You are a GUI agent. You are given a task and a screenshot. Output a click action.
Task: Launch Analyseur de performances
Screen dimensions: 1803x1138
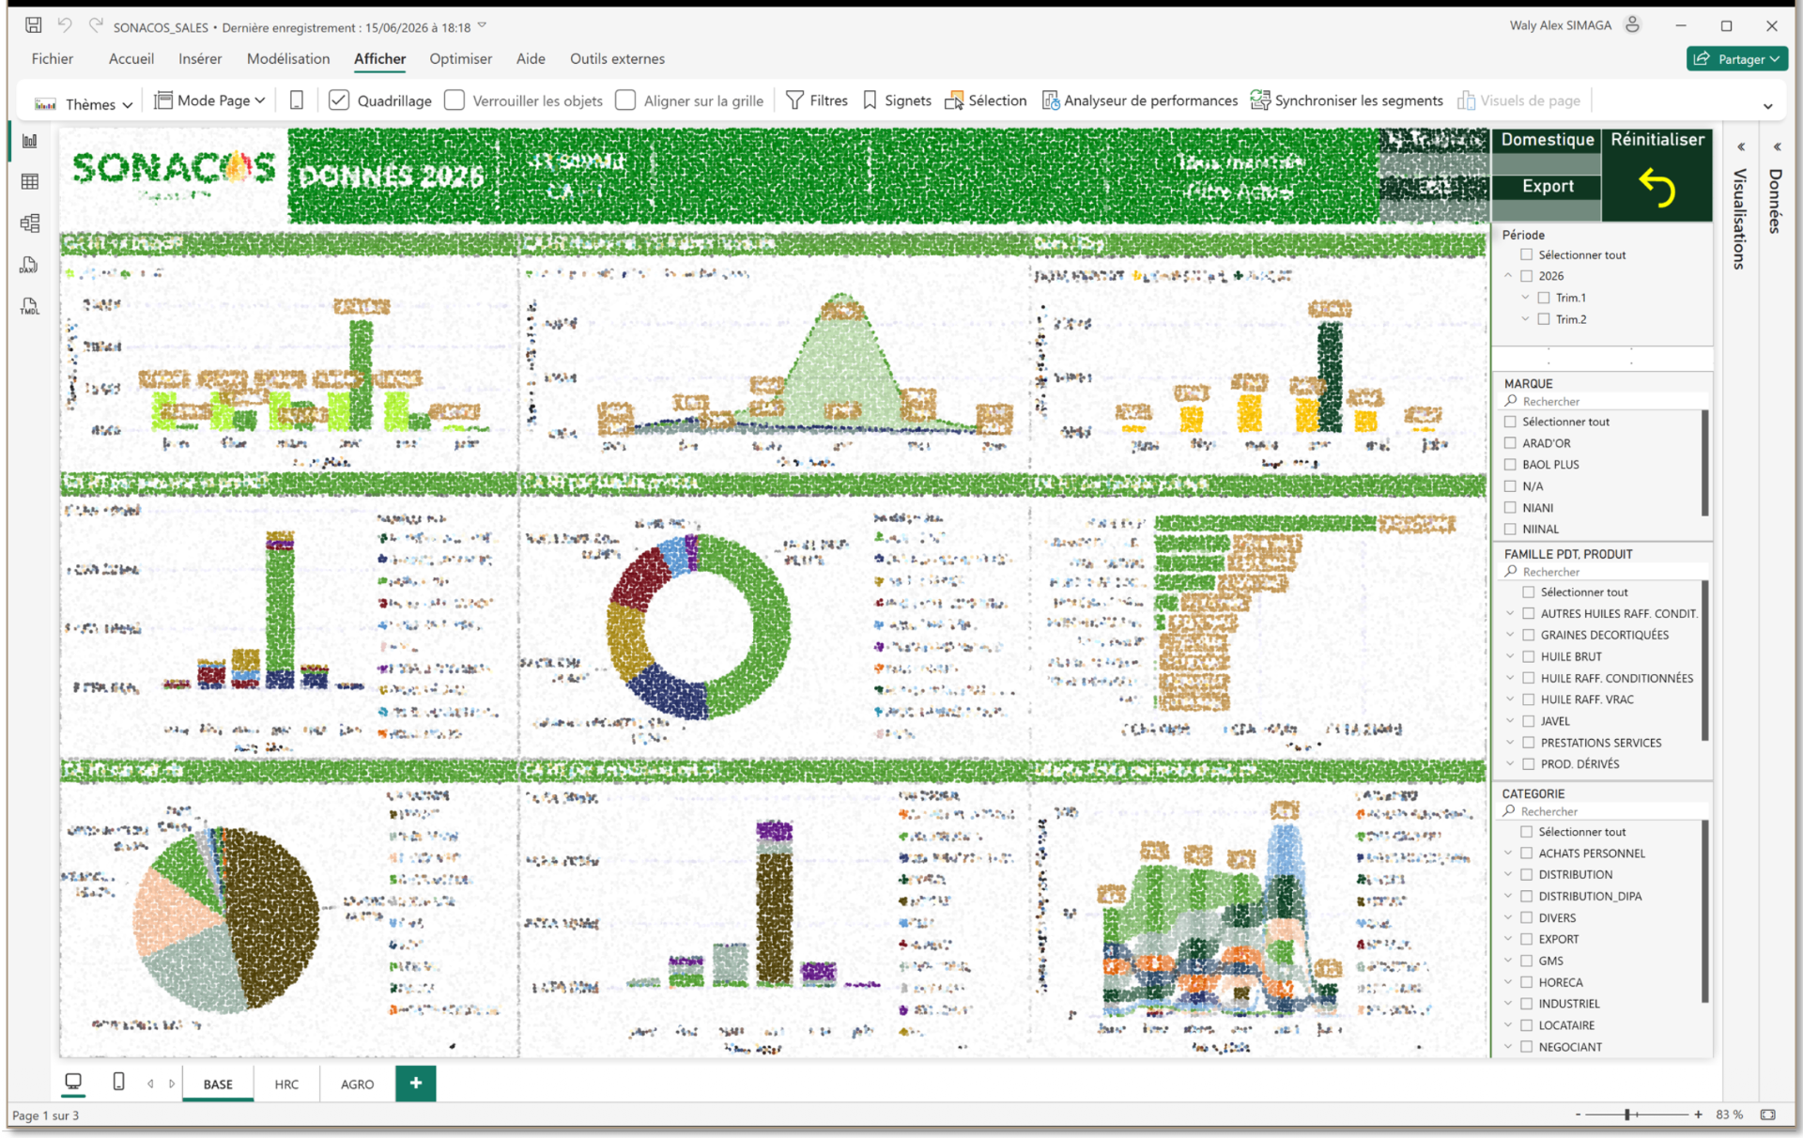click(x=1140, y=100)
